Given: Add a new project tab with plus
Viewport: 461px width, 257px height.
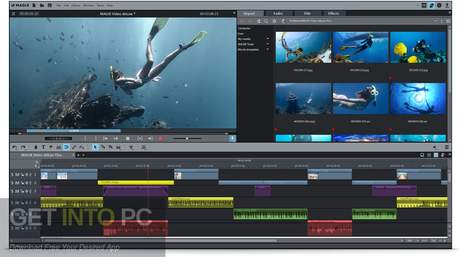Looking at the screenshot, I should tap(78, 155).
